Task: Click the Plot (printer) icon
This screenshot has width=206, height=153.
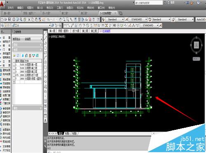Action: 14,19
